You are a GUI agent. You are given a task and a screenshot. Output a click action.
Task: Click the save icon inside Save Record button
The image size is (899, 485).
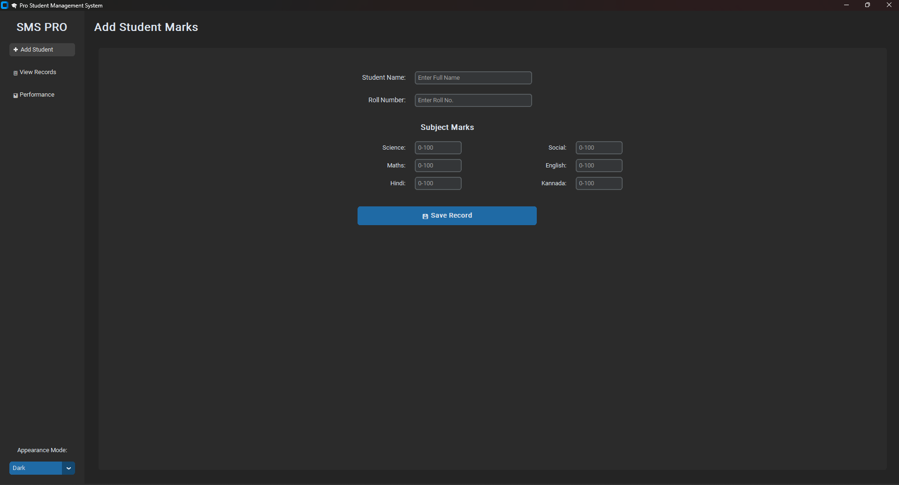pos(425,216)
